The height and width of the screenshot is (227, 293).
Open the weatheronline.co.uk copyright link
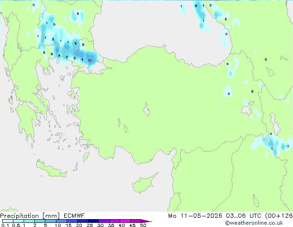point(254,223)
